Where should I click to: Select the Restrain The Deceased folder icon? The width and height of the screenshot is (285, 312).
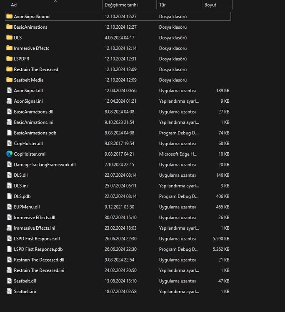click(9, 69)
